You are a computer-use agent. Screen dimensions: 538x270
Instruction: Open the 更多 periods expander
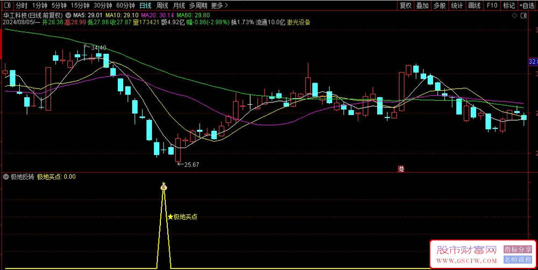[x=220, y=5]
